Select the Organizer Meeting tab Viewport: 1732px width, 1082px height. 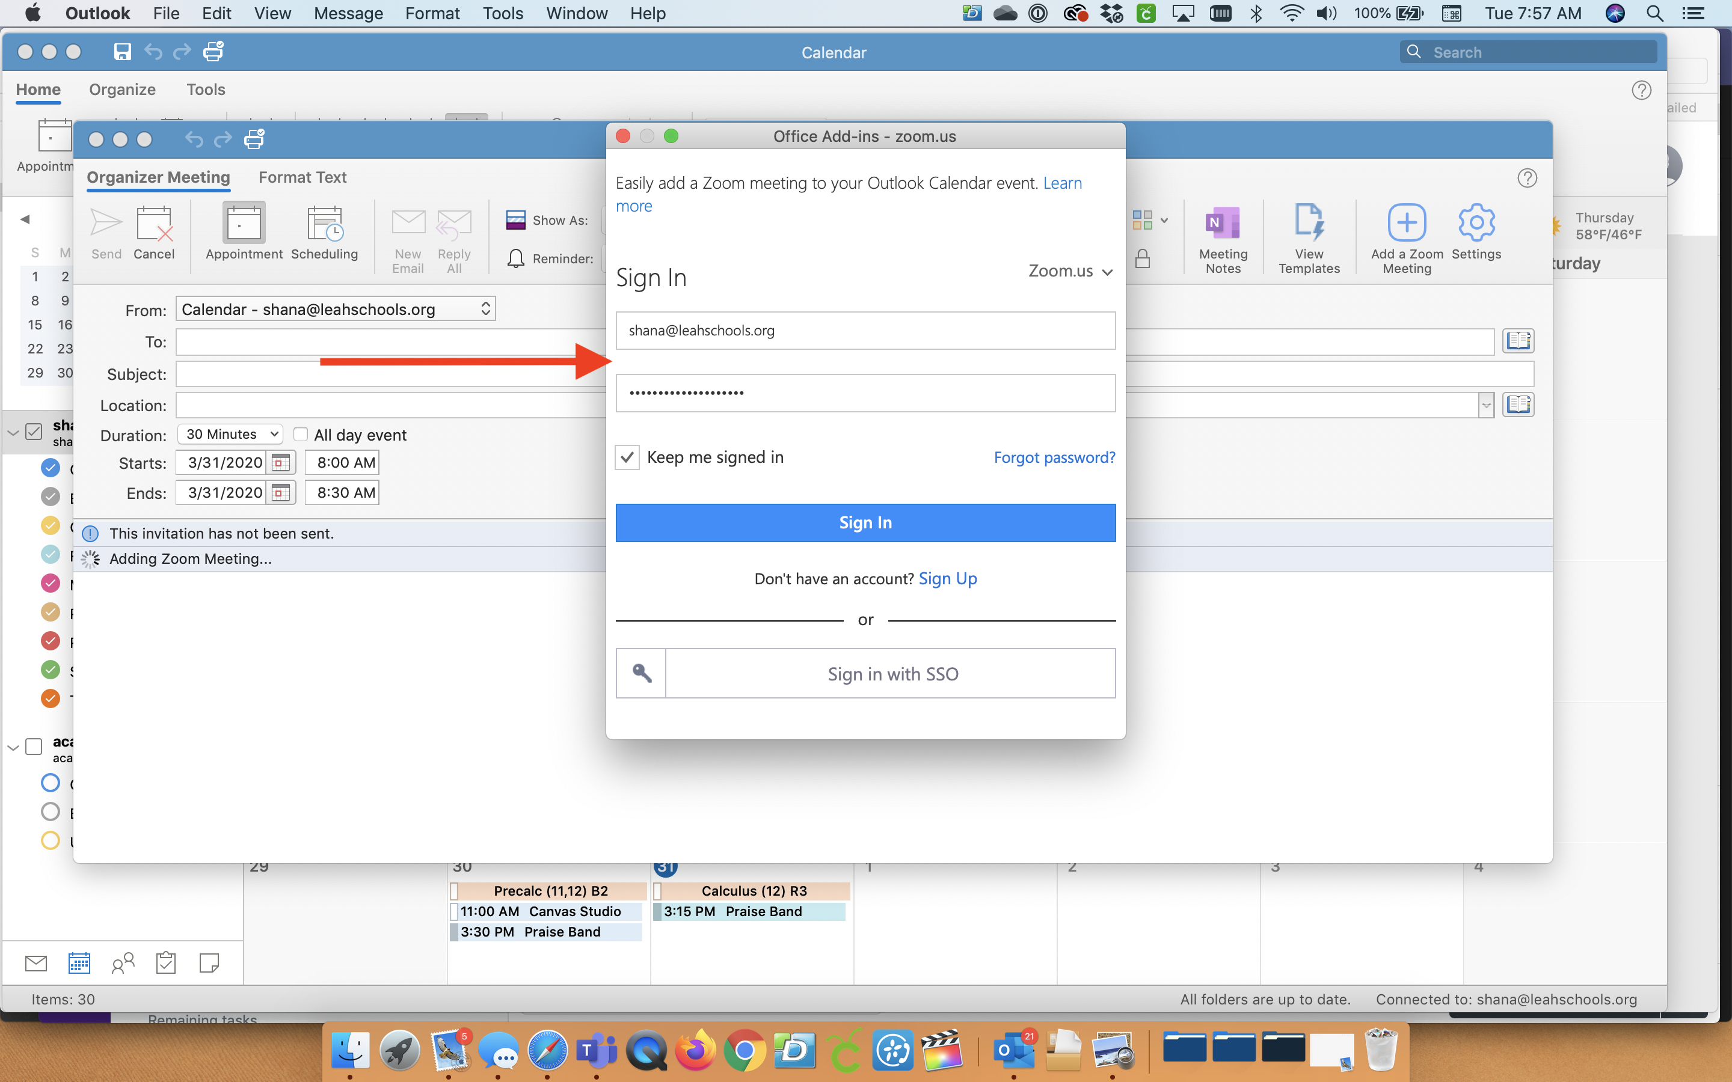pos(158,176)
